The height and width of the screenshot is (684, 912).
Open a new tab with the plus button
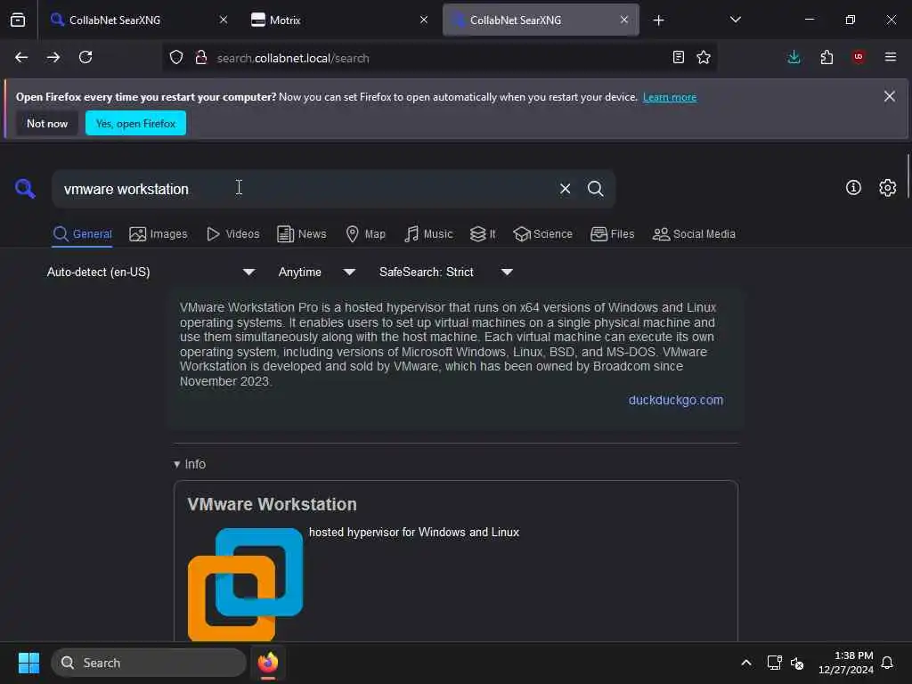(x=658, y=20)
